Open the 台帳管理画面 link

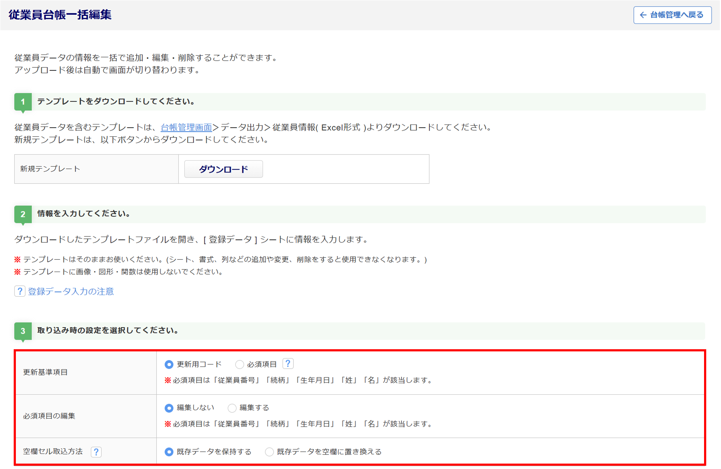pyautogui.click(x=186, y=127)
